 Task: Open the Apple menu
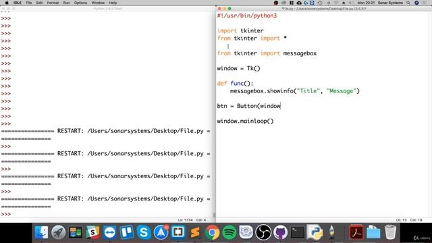[x=7, y=3]
